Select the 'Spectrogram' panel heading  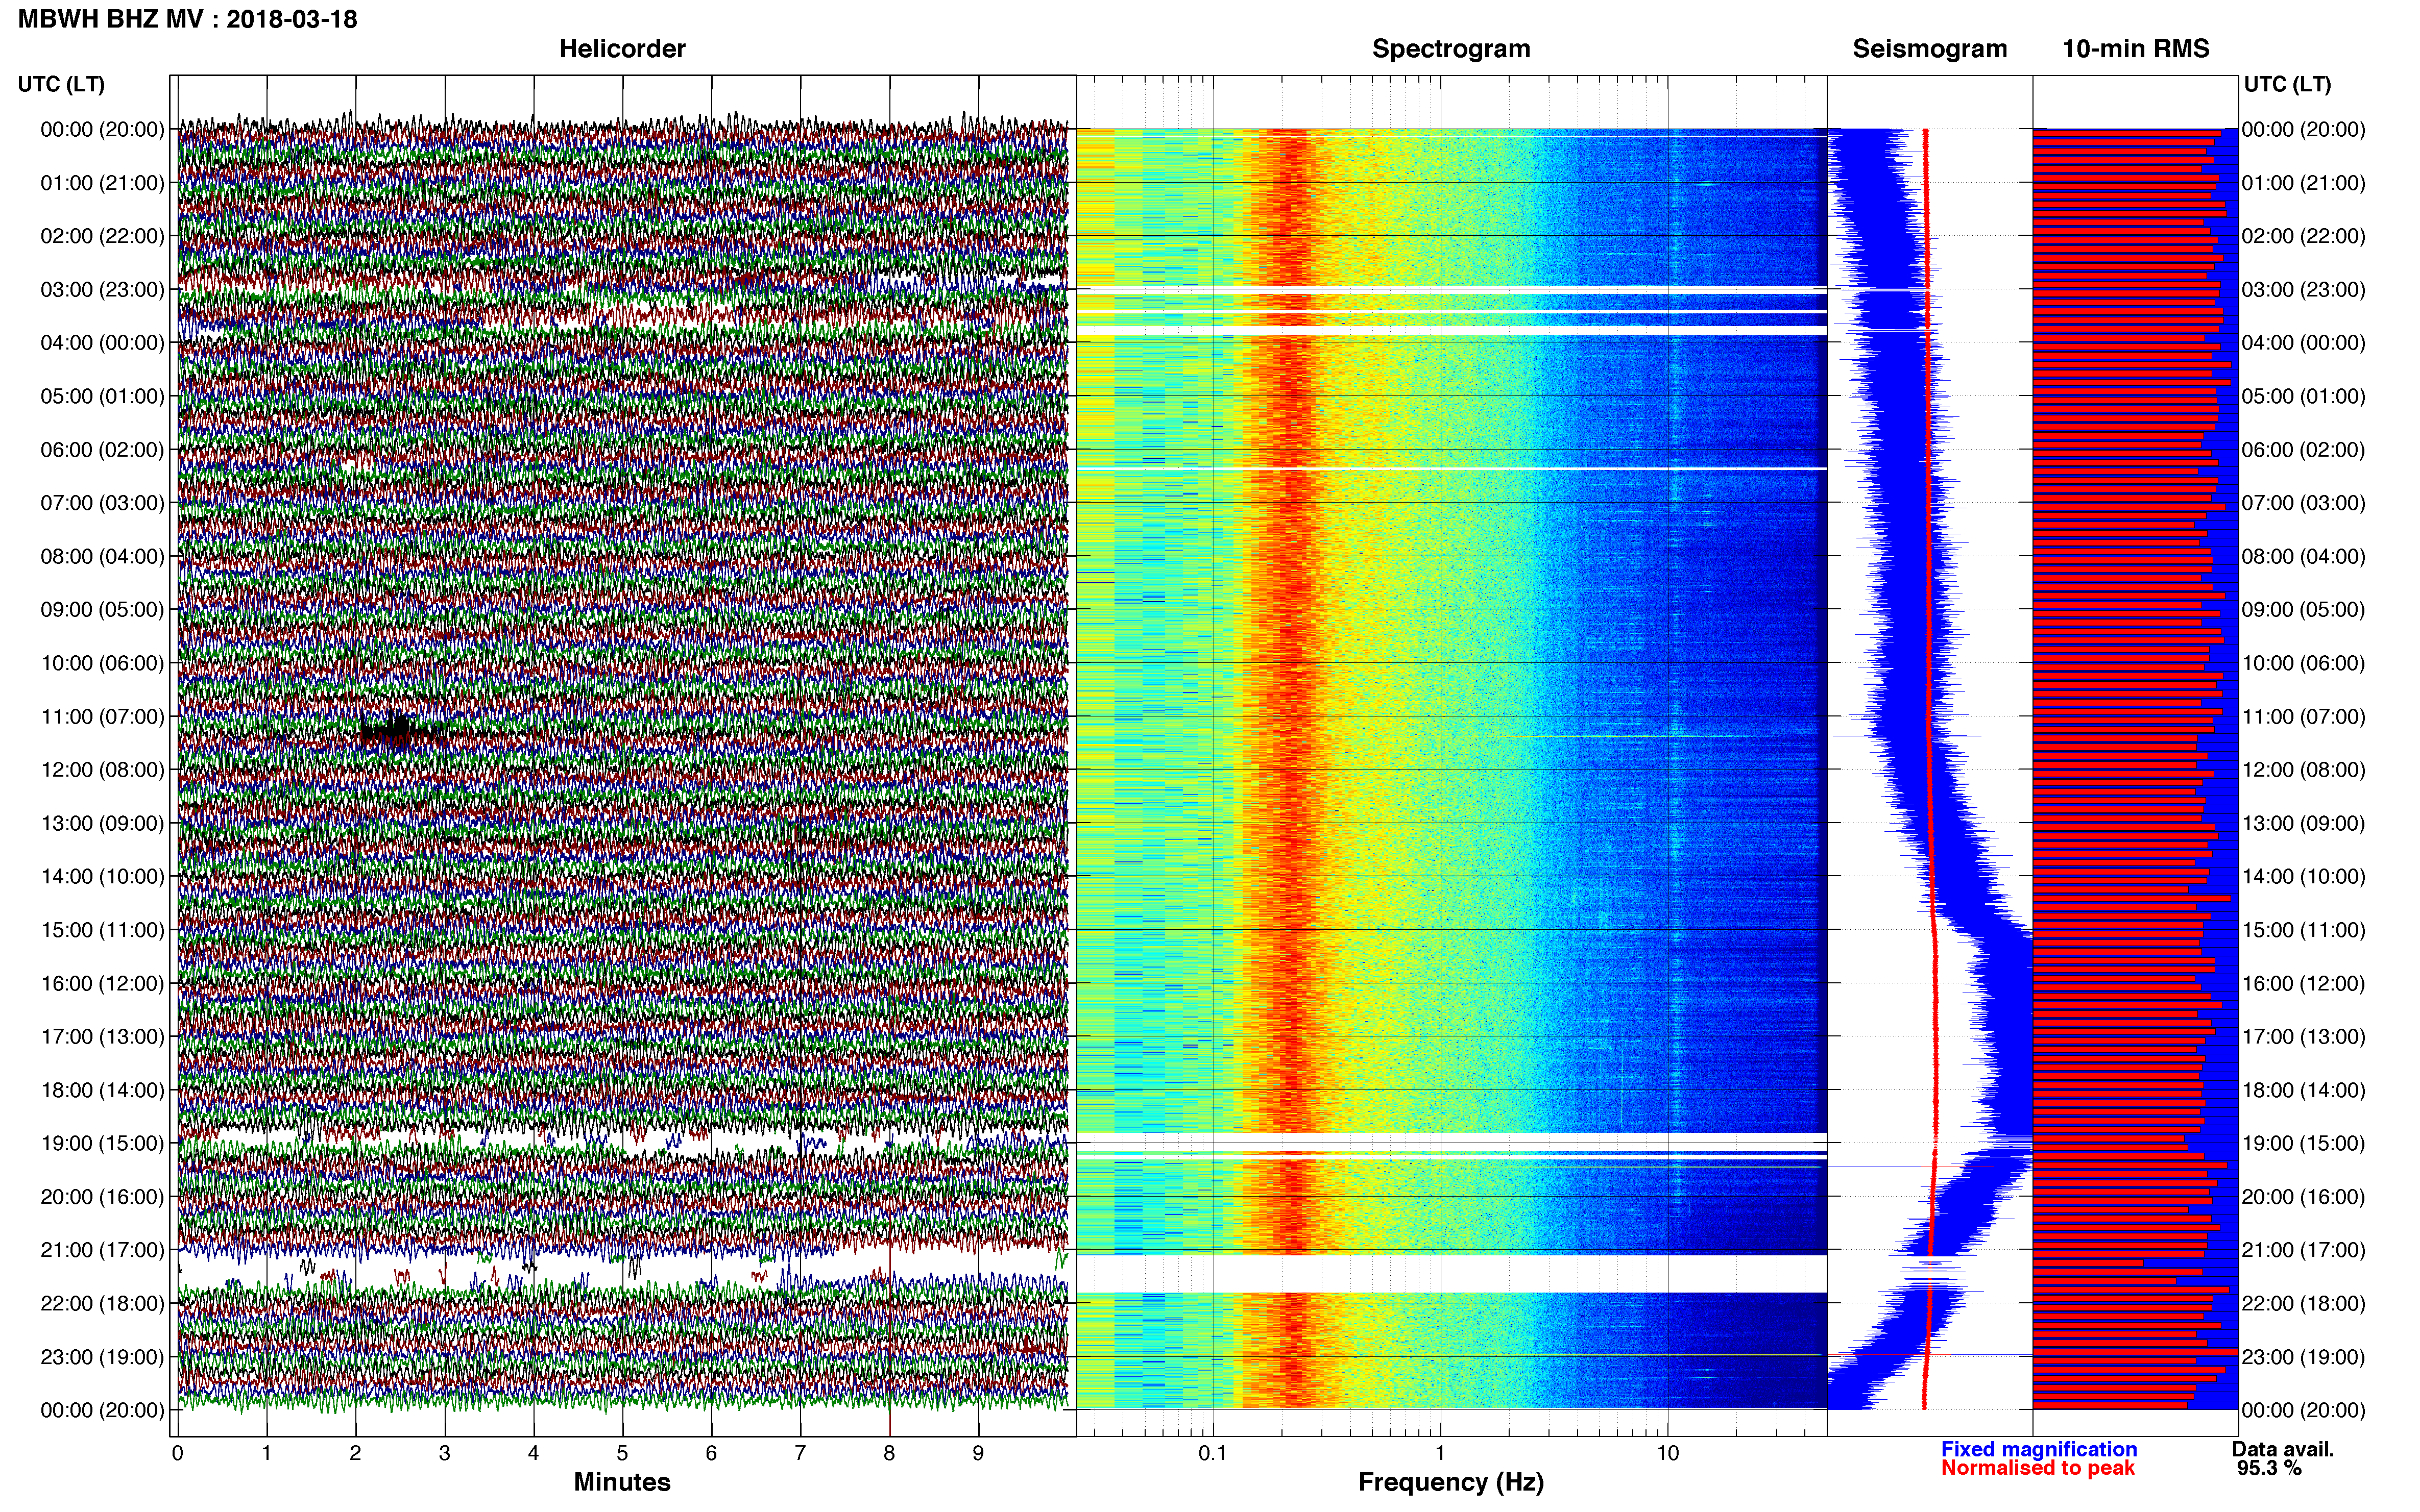click(1450, 49)
